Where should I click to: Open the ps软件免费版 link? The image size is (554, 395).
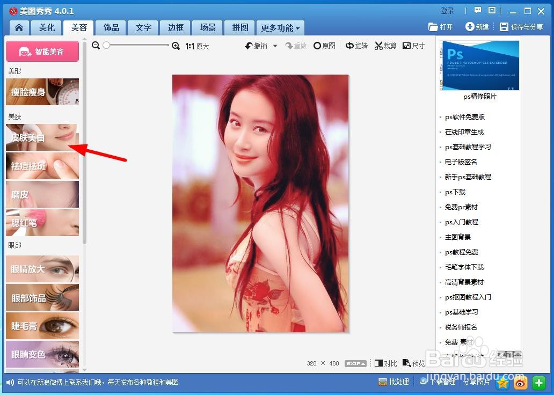point(464,117)
